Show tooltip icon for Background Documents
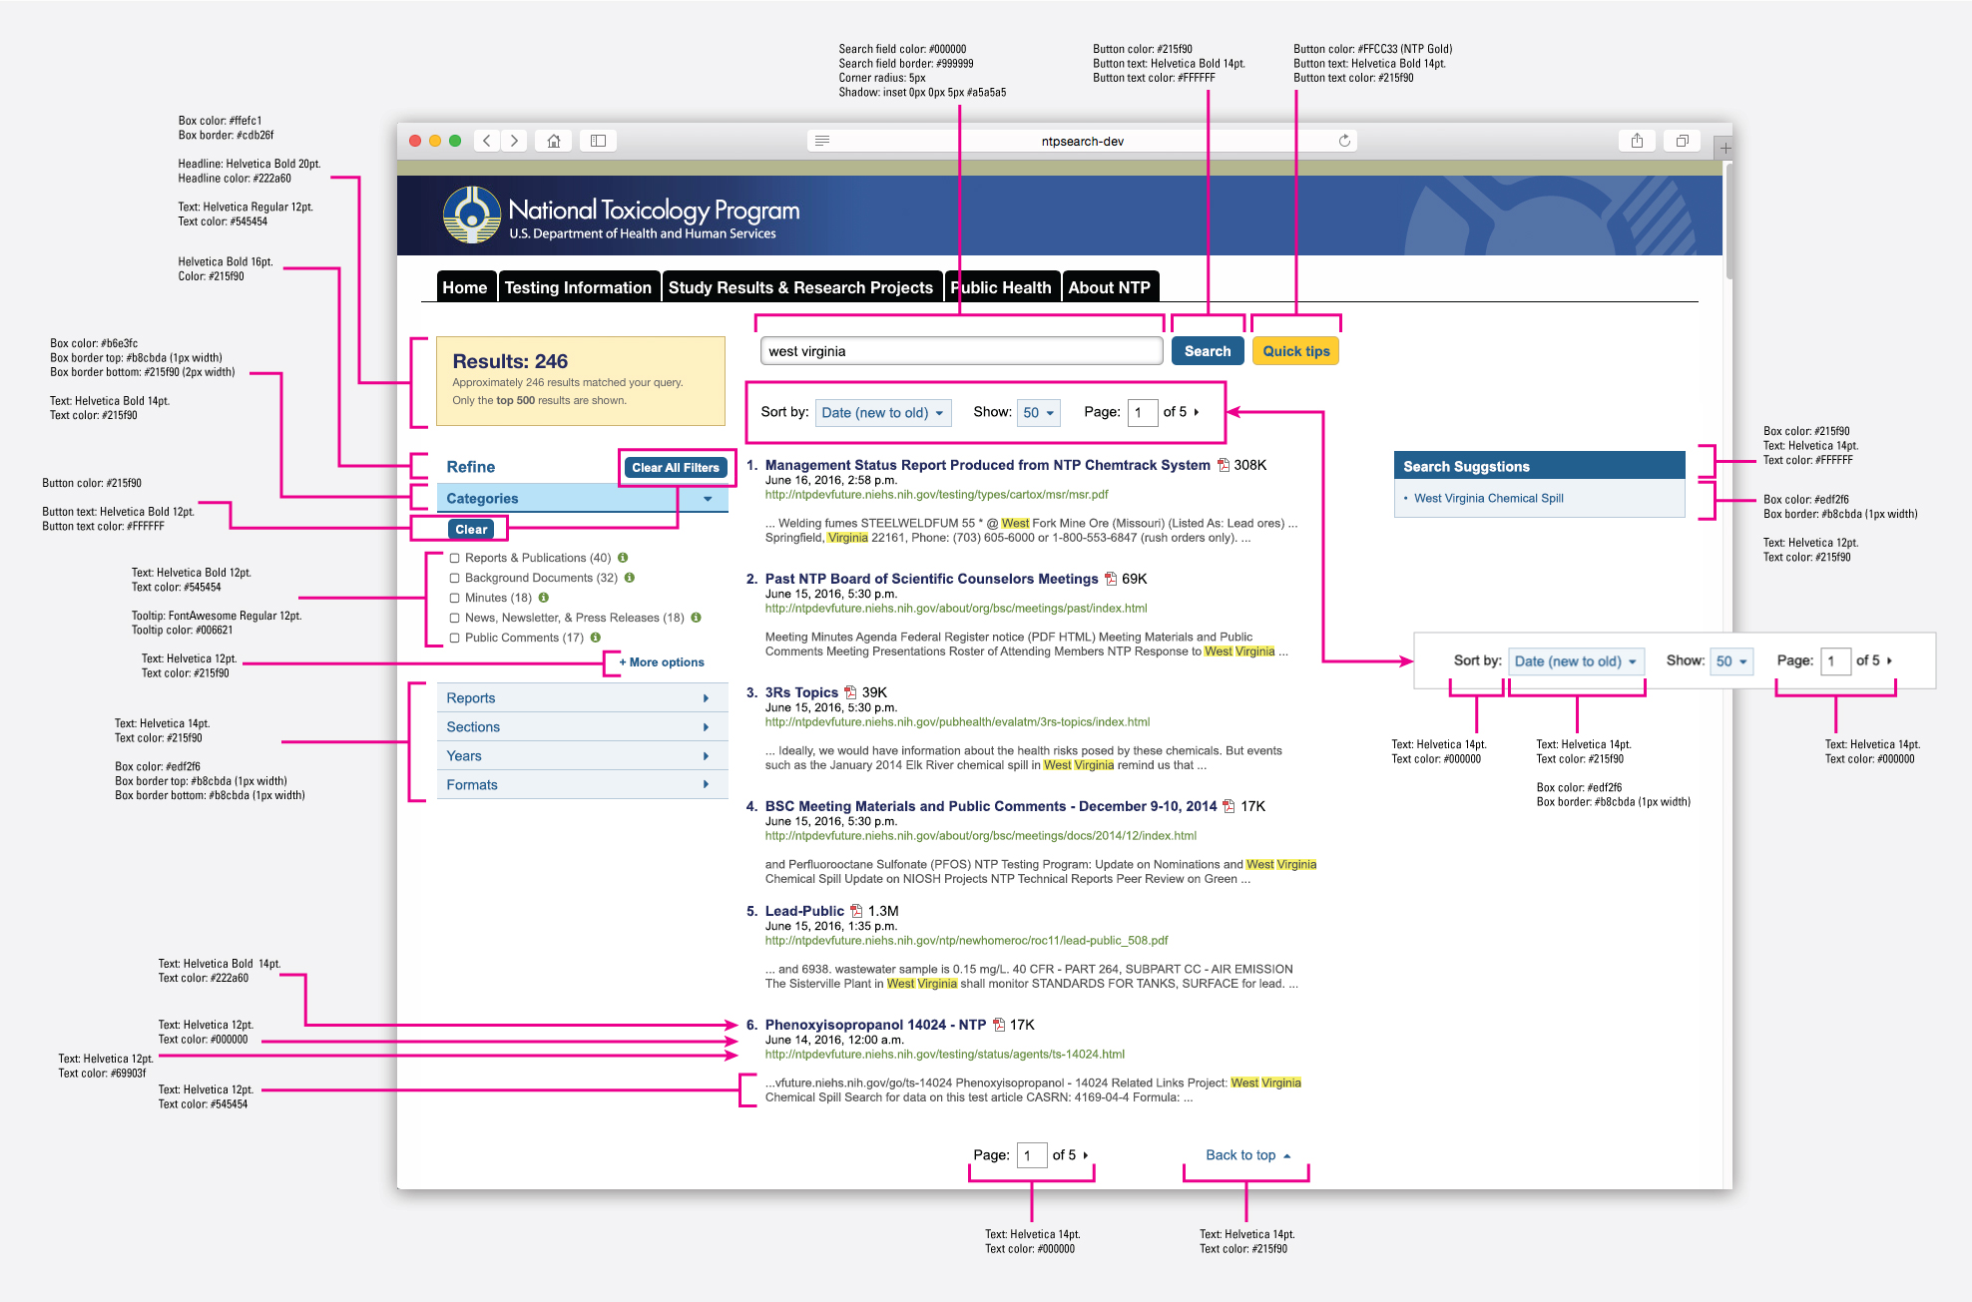This screenshot has height=1302, width=1972. pyautogui.click(x=630, y=578)
